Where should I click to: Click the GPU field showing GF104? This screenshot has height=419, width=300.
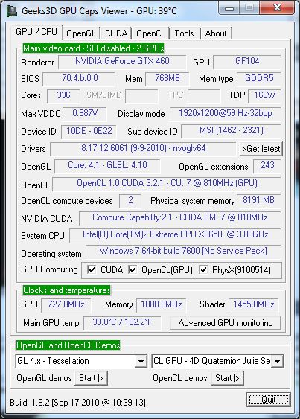pos(247,62)
